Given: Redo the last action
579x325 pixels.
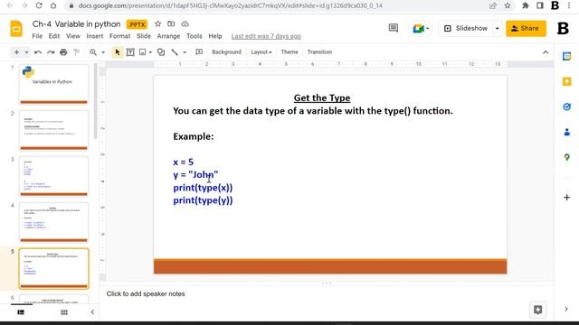Looking at the screenshot, I should tap(51, 52).
